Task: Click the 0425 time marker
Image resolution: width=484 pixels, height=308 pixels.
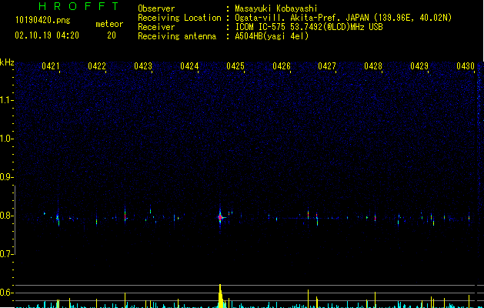Action: (x=235, y=66)
